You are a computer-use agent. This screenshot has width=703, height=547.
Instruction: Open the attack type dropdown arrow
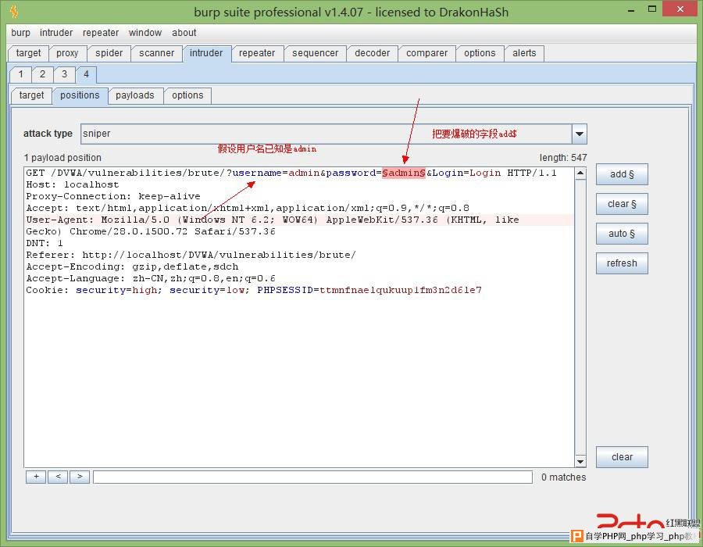click(x=580, y=134)
